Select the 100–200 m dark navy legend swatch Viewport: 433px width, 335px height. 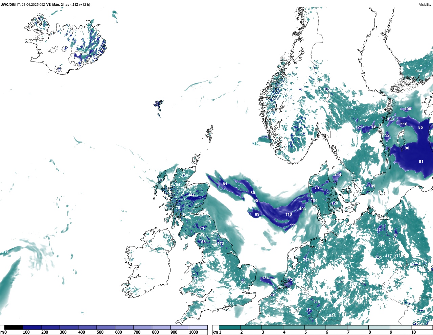(32, 327)
